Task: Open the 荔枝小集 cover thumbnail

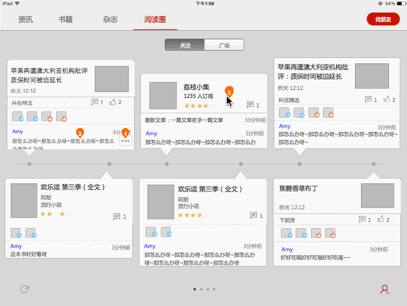Action: 163,95
